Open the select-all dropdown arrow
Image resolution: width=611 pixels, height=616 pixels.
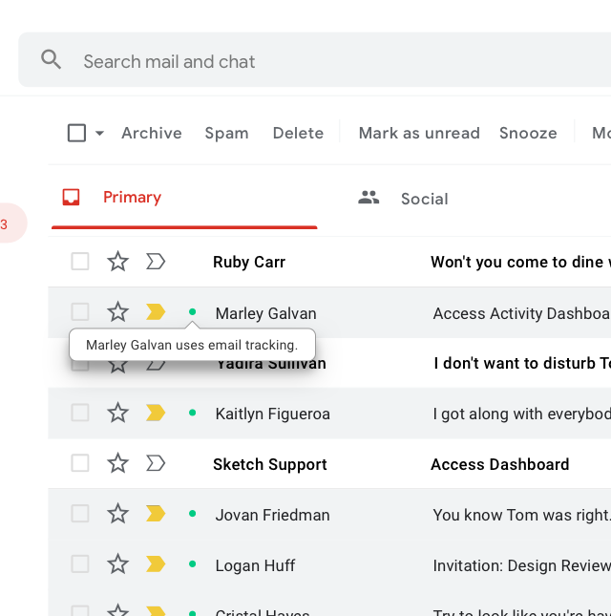99,134
